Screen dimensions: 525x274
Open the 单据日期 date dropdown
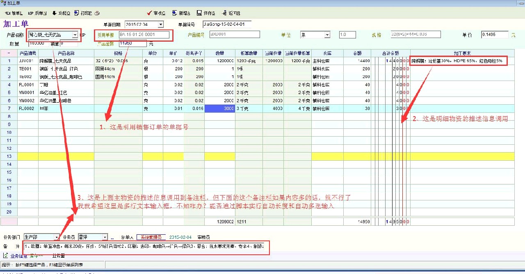(x=160, y=25)
